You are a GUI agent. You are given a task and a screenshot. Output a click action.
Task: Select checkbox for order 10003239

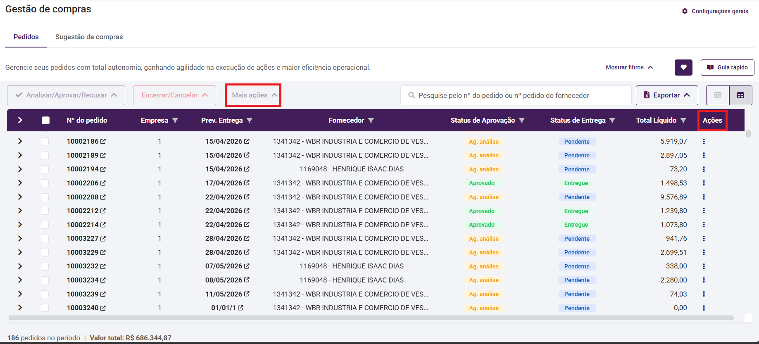pos(45,294)
